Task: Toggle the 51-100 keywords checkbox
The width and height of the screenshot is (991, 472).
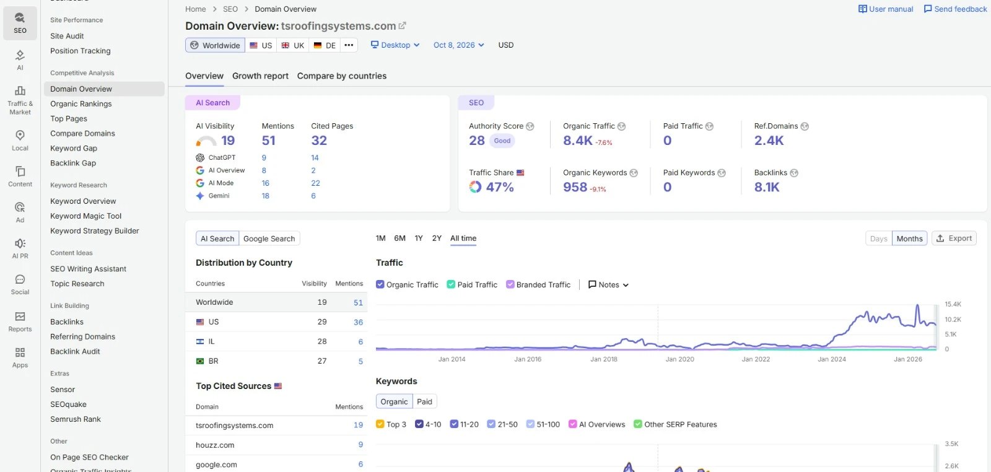Action: tap(530, 424)
